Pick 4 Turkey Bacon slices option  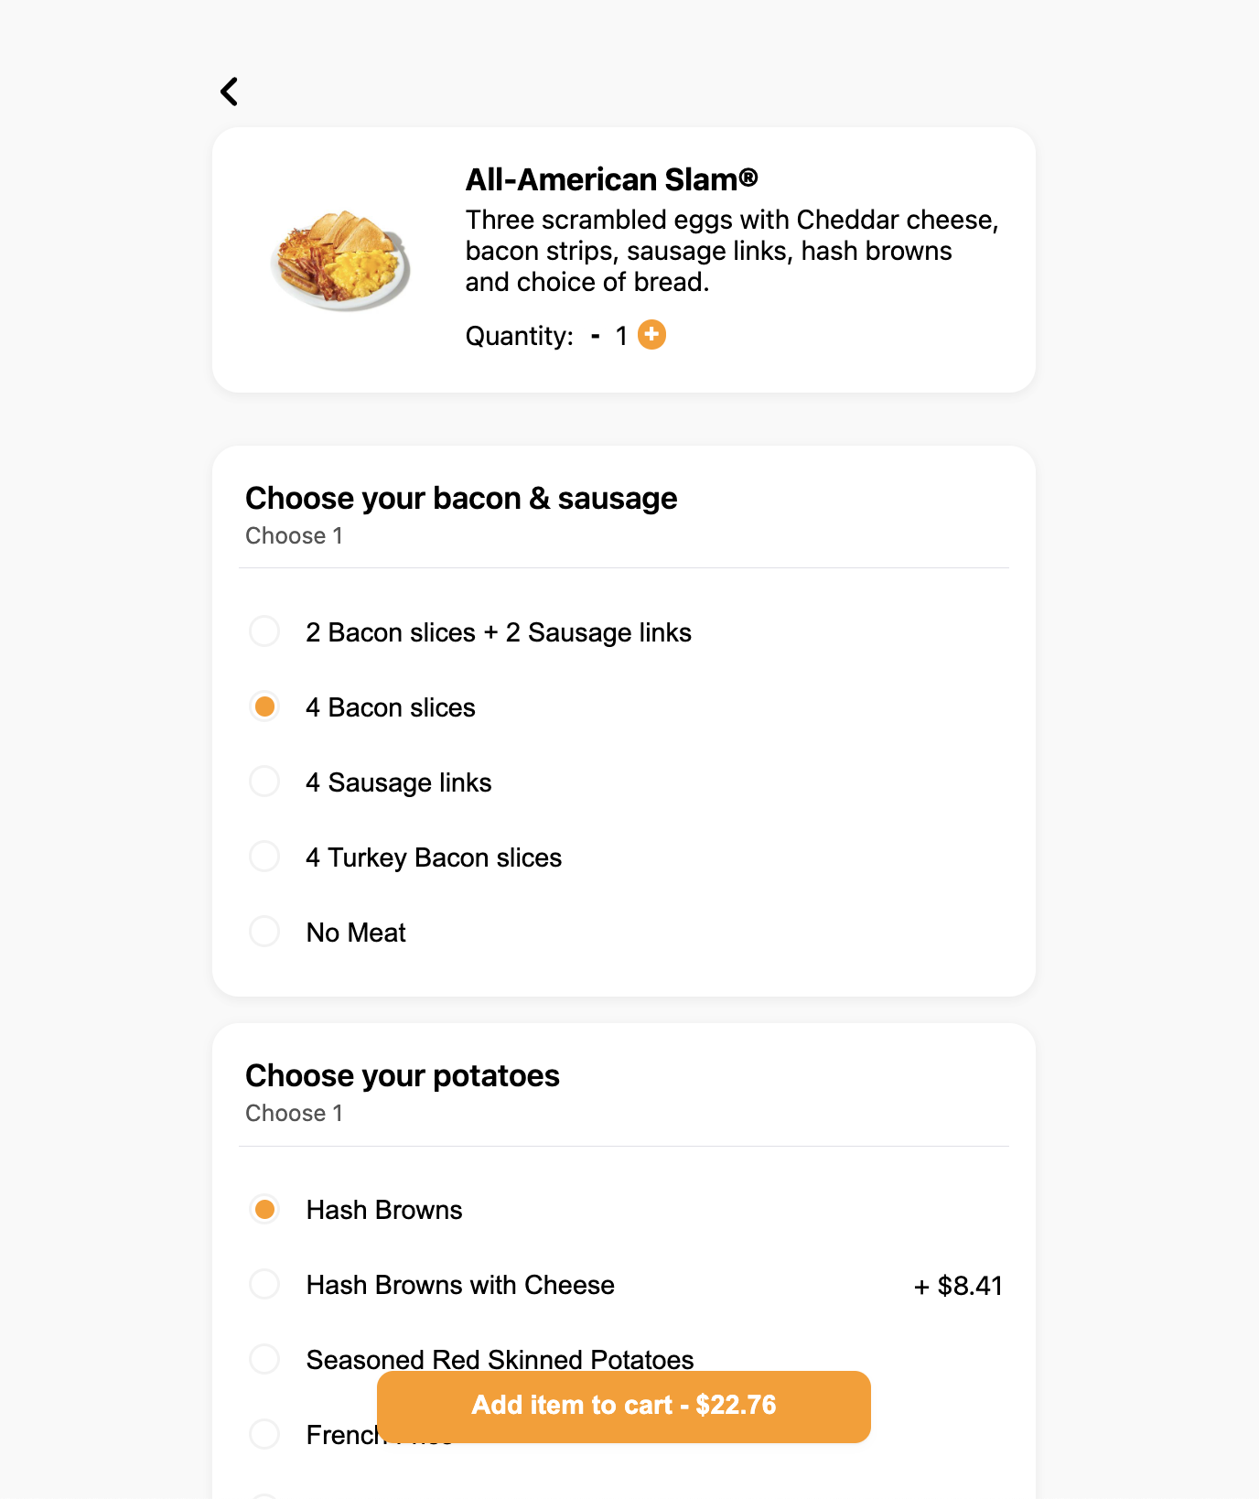(x=264, y=857)
